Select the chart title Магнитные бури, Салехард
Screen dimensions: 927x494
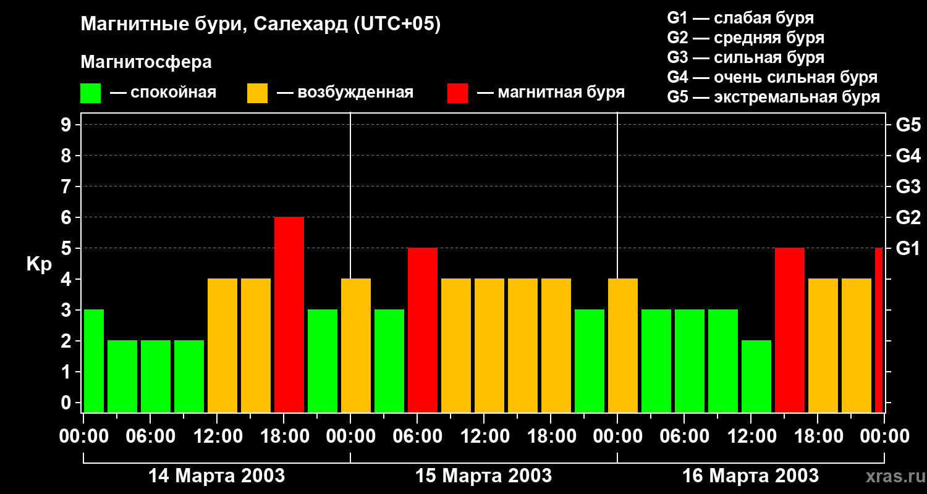click(x=261, y=25)
